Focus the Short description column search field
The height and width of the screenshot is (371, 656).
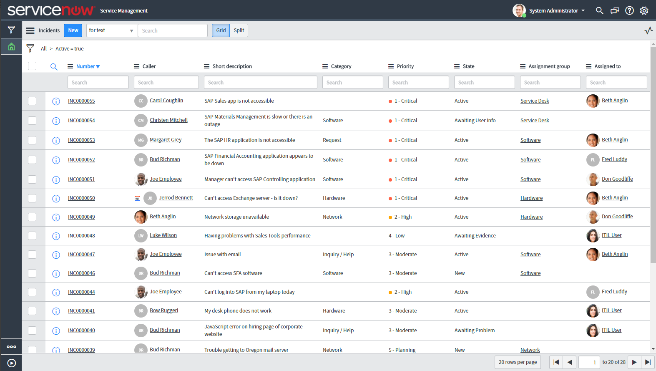coord(261,83)
